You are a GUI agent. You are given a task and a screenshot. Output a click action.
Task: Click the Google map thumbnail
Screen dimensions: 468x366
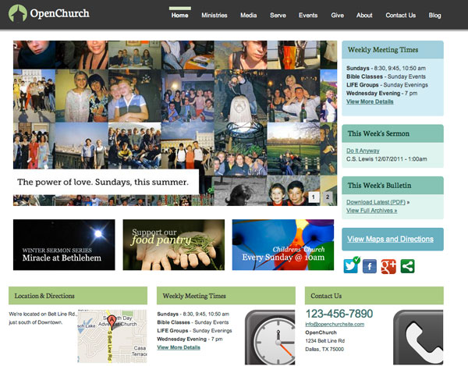click(112, 336)
